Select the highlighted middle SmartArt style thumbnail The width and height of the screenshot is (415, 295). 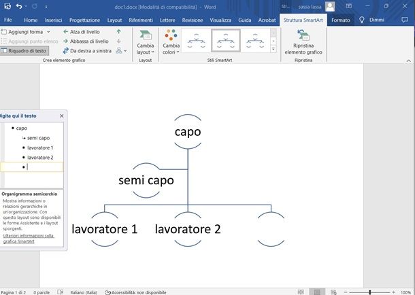pyautogui.click(x=226, y=41)
